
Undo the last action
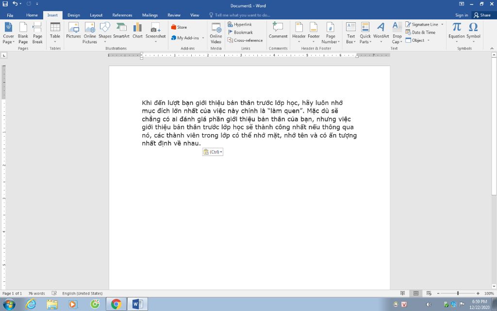click(15, 4)
